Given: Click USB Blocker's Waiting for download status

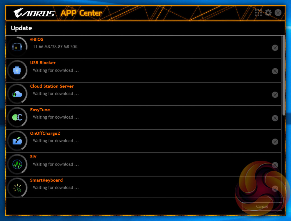Looking at the screenshot, I should (56, 70).
